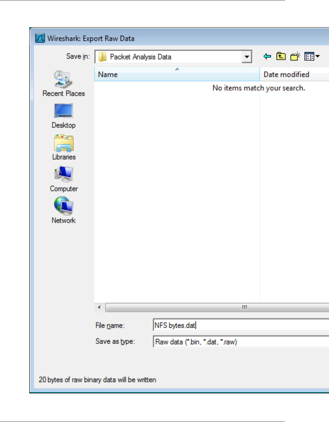Open the Save as type combo box
Image resolution: width=329 pixels, height=422 pixels.
(241, 342)
